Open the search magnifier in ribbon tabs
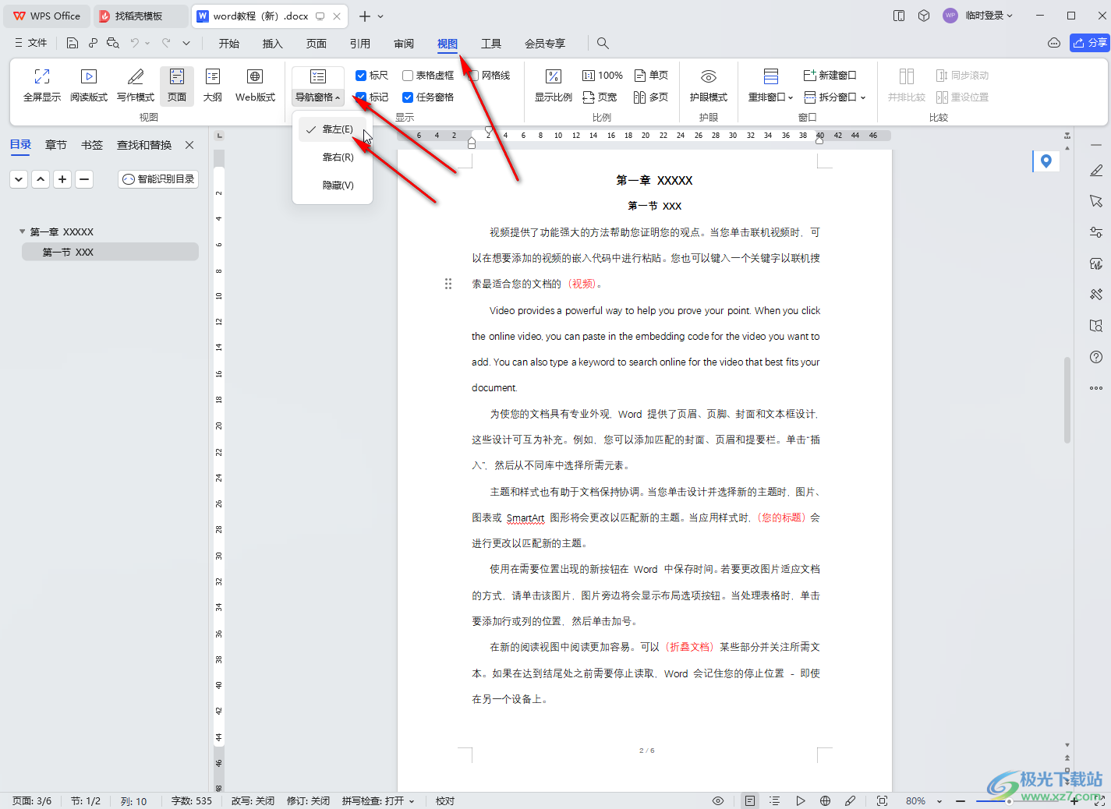Viewport: 1111px width, 809px height. pyautogui.click(x=603, y=43)
